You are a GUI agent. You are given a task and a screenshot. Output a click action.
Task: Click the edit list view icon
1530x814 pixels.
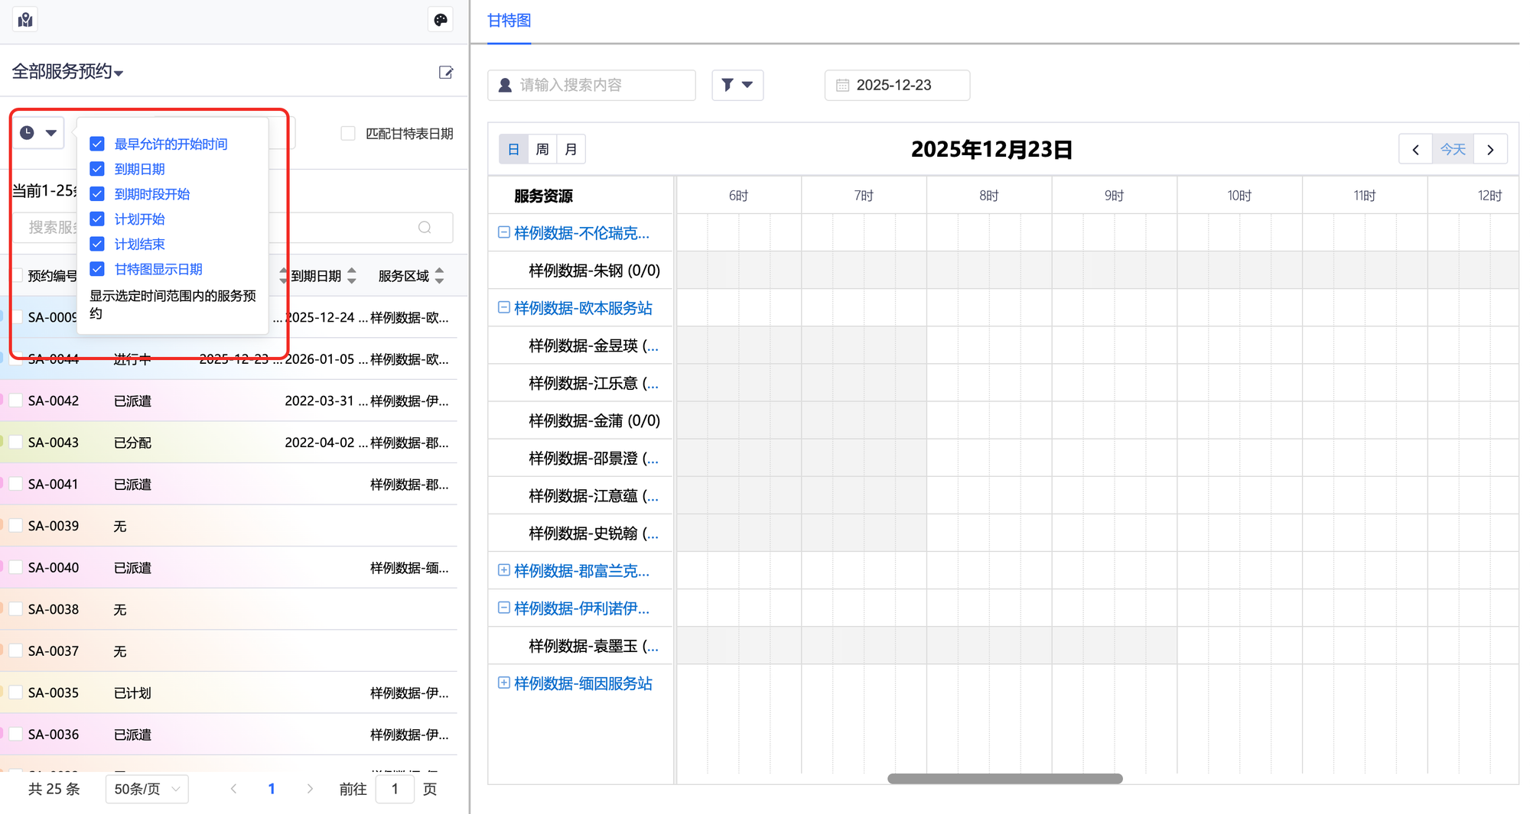(446, 73)
